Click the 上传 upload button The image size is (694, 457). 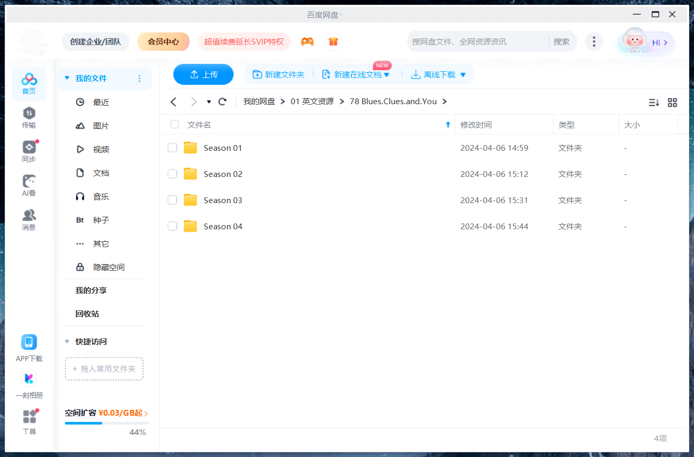(203, 74)
